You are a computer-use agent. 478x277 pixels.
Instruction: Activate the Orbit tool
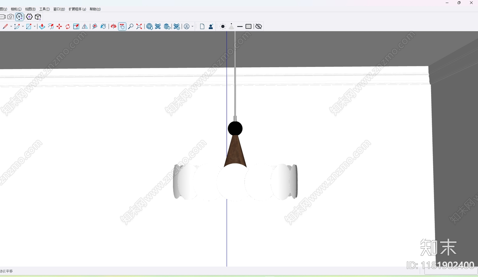click(114, 27)
